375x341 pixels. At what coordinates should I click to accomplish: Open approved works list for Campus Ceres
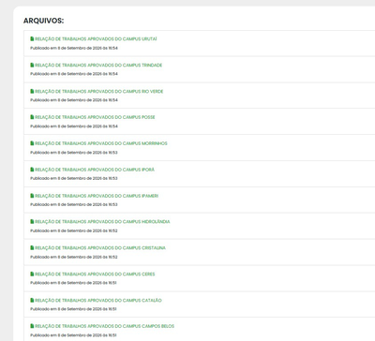(x=95, y=274)
